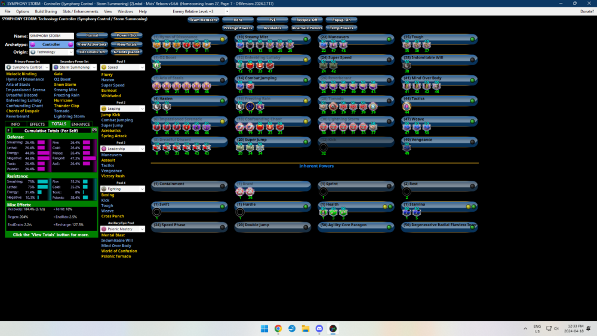
Task: Click the enhancement slot under Tactics power
Action: tap(407, 106)
